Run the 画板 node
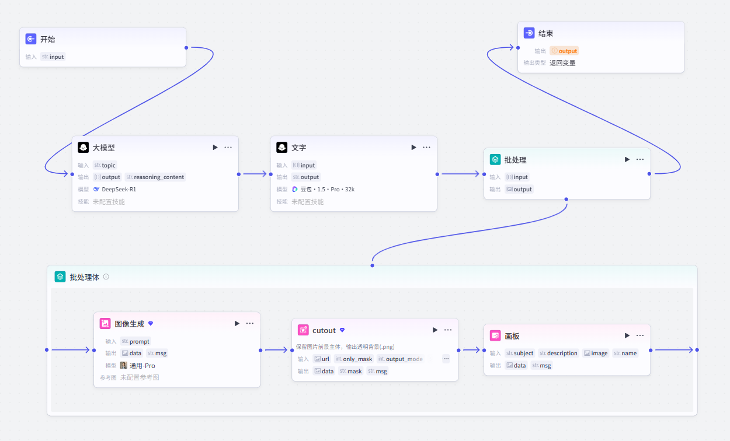 pos(627,335)
